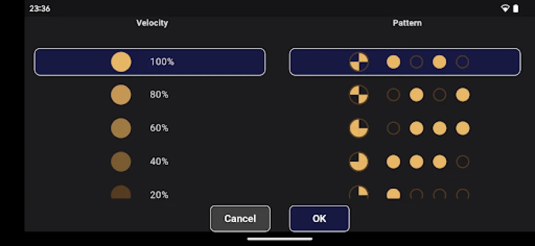This screenshot has width=535, height=246.
Task: Click the empty last dot in the fourth pattern row
Action: point(462,161)
